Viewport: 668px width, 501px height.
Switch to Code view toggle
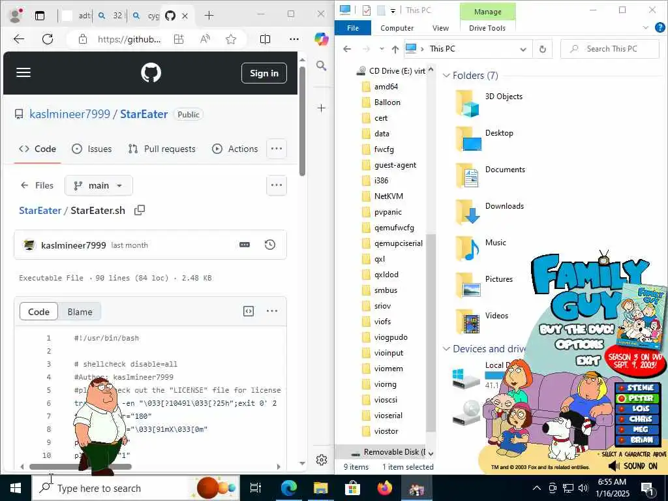[x=38, y=312]
